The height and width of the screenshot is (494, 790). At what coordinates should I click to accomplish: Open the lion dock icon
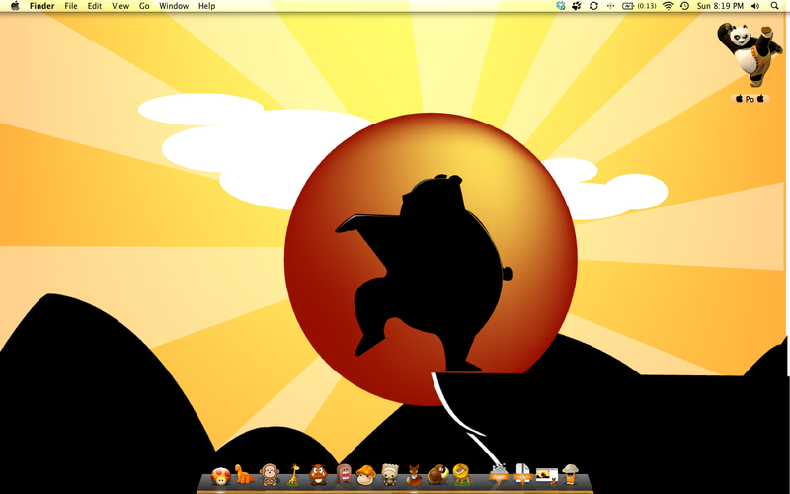coord(461,475)
